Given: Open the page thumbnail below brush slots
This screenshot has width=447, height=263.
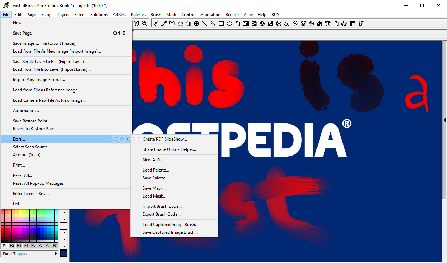Looking at the screenshot, I should tap(64, 253).
